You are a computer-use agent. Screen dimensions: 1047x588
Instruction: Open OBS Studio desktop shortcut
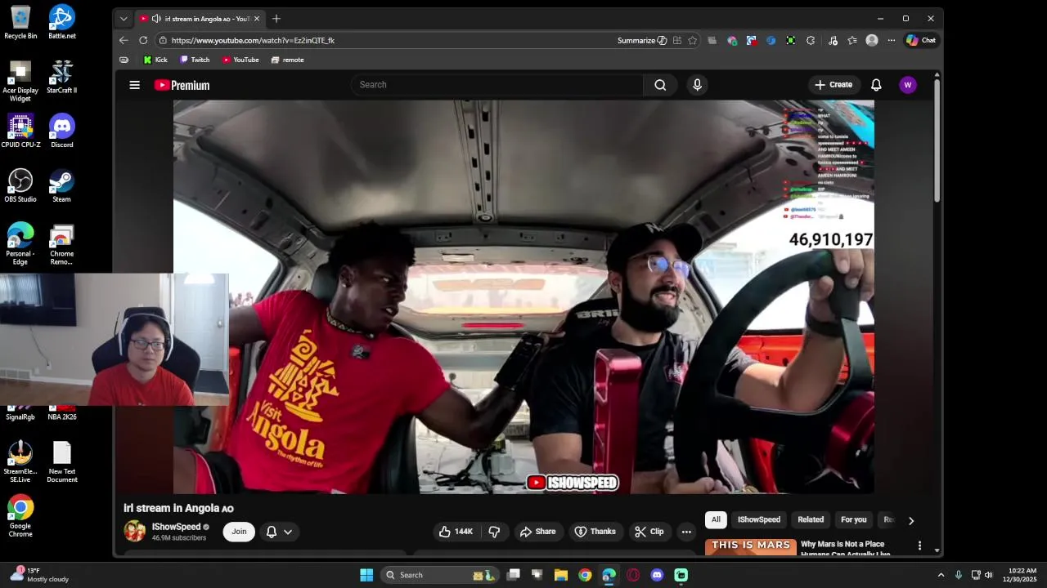(20, 185)
